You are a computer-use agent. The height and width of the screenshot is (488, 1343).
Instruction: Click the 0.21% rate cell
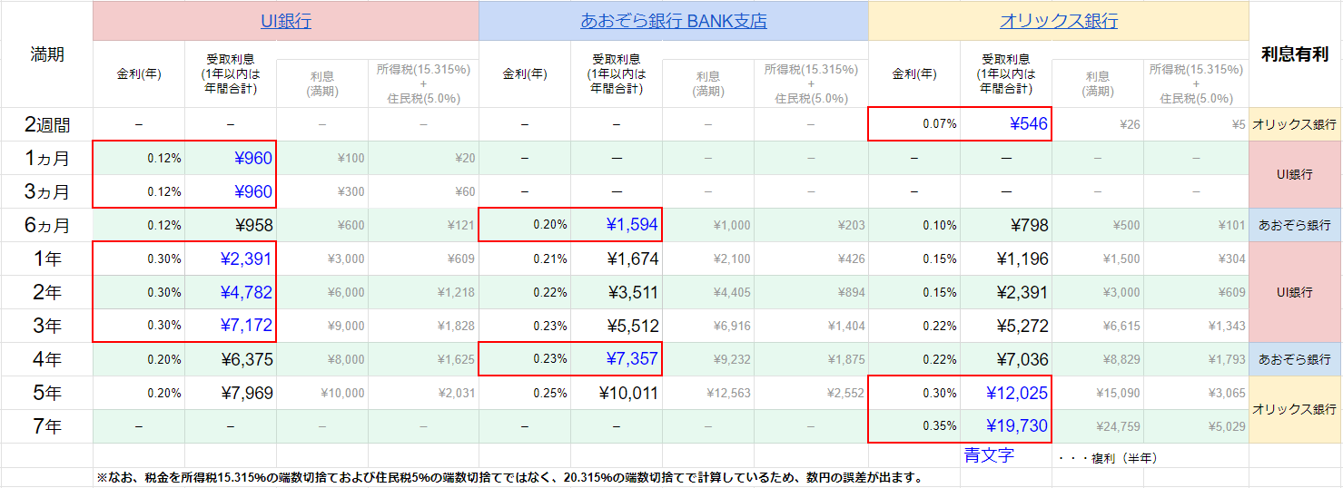[x=525, y=259]
